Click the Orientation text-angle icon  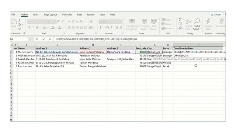pyautogui.click(x=81, y=21)
